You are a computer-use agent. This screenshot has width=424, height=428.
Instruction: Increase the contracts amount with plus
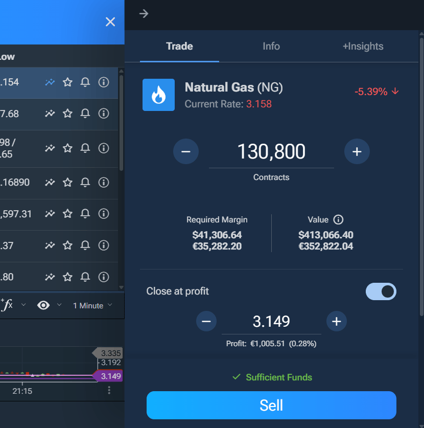(357, 152)
